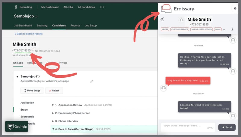Click Mike Smith's avatar in chat header

click(181, 20)
